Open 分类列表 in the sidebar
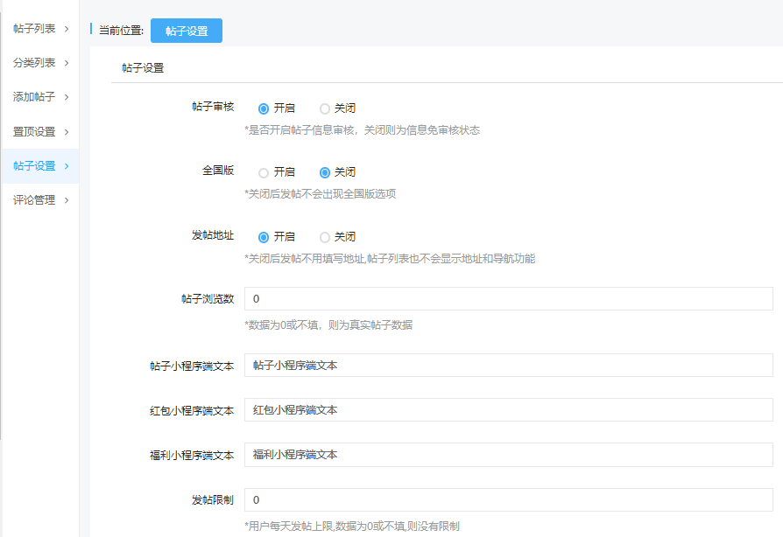The width and height of the screenshot is (783, 537). 34,63
